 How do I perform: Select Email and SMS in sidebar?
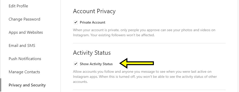[22, 46]
